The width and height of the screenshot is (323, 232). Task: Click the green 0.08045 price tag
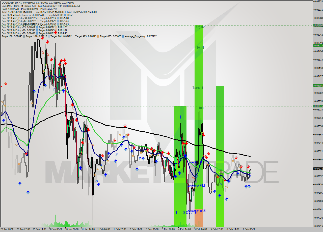pos(318,106)
